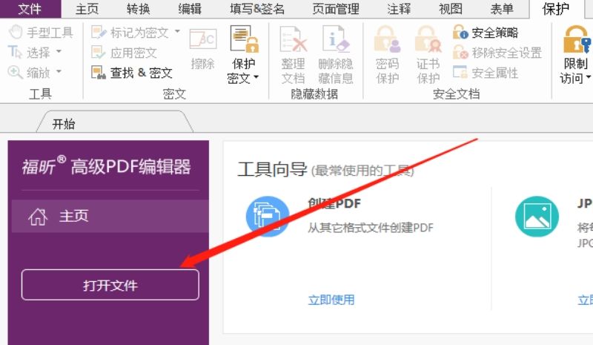The width and height of the screenshot is (593, 345).
Task: Open Search & Redact (查找 & 密文)
Action: [x=132, y=72]
